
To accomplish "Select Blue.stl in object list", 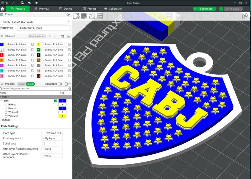I will (12, 108).
